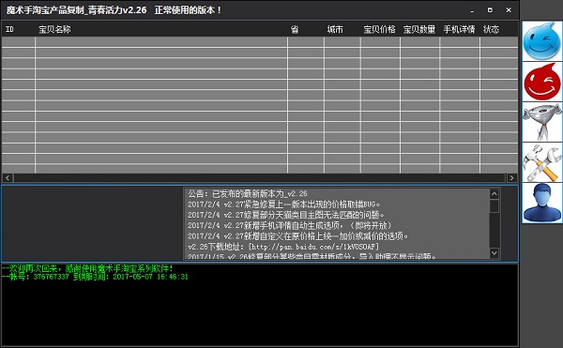Select the first empty row in the product table
The width and height of the screenshot is (563, 348).
point(260,42)
